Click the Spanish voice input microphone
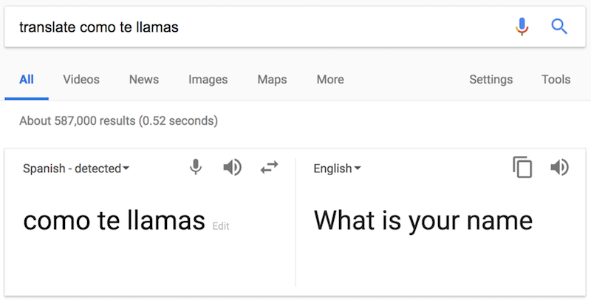 point(196,168)
